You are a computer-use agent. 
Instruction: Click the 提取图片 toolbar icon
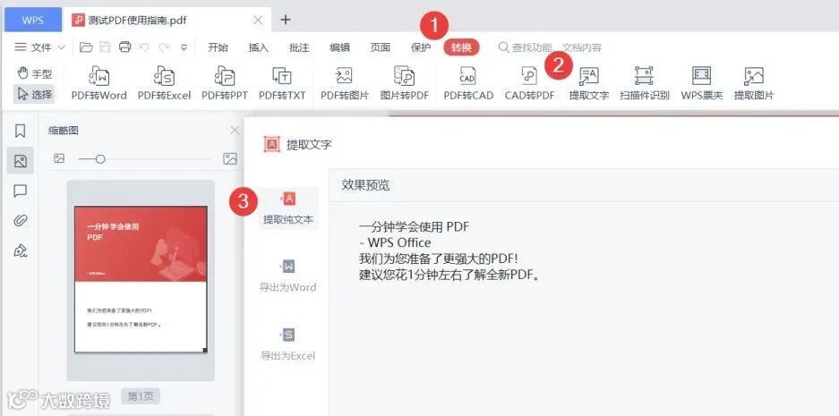tap(754, 83)
